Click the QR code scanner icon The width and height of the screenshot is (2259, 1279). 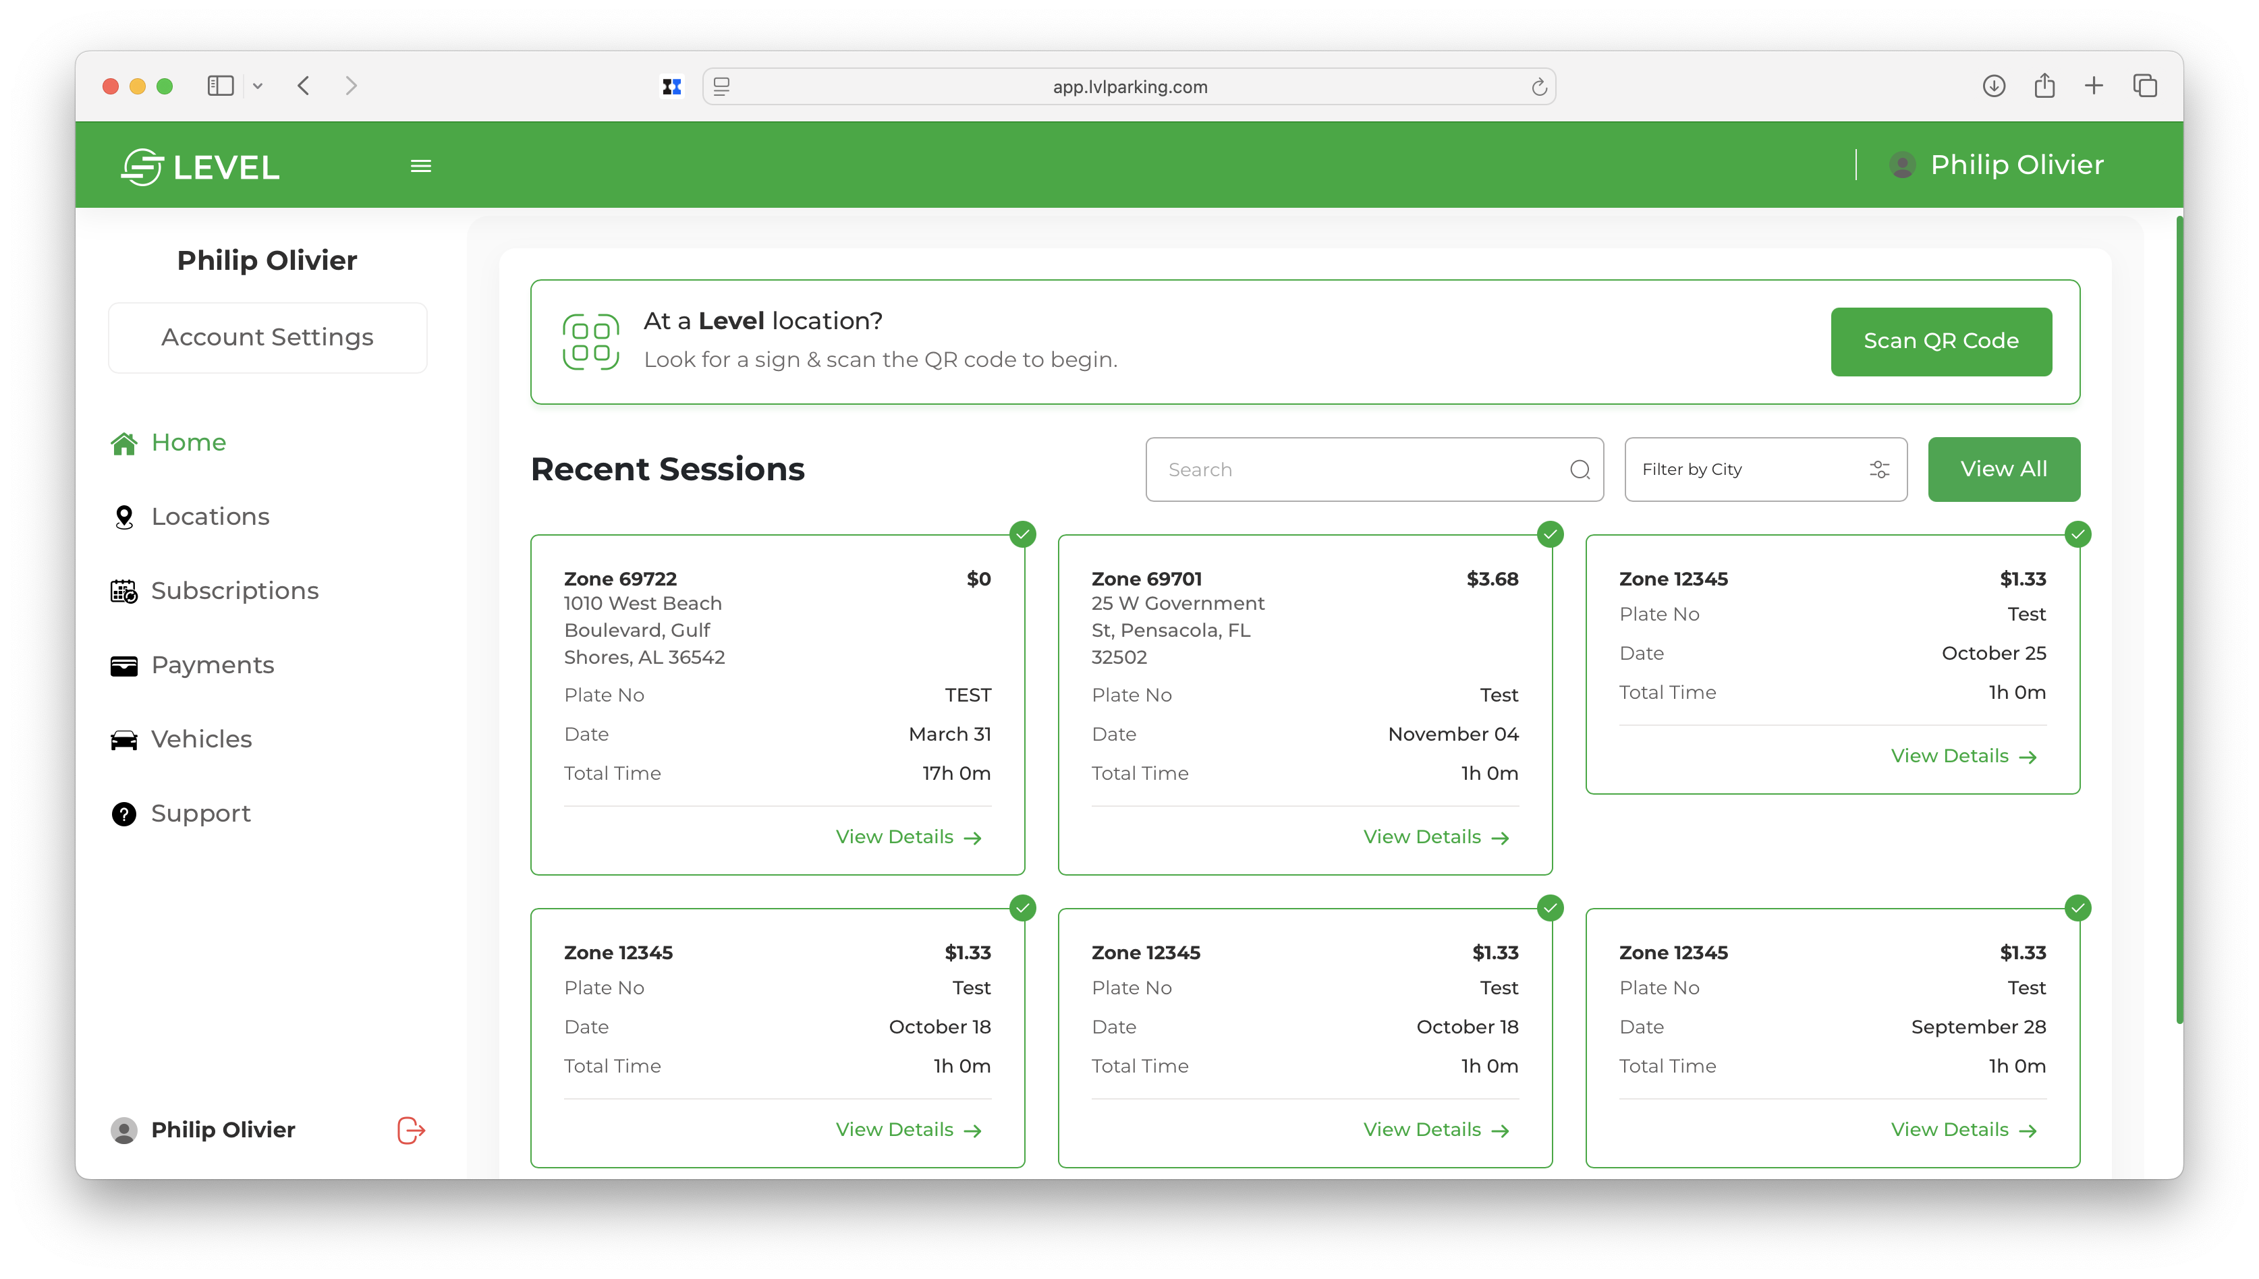pyautogui.click(x=590, y=342)
